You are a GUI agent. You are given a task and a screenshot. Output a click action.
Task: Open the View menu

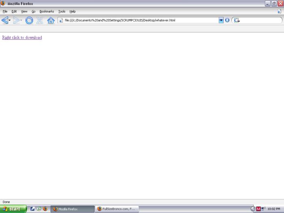pyautogui.click(x=24, y=11)
